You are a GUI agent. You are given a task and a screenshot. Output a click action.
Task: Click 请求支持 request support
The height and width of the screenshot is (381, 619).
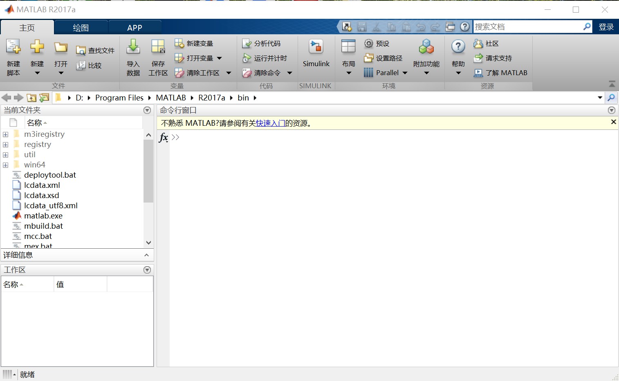[x=492, y=58]
